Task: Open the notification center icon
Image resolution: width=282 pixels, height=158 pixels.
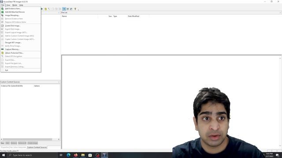Action: pos(277,155)
